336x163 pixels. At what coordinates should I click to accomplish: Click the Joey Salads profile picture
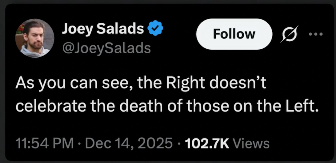34,38
